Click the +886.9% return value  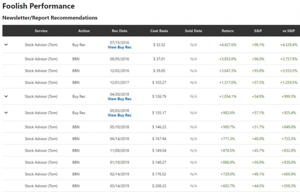point(228,162)
